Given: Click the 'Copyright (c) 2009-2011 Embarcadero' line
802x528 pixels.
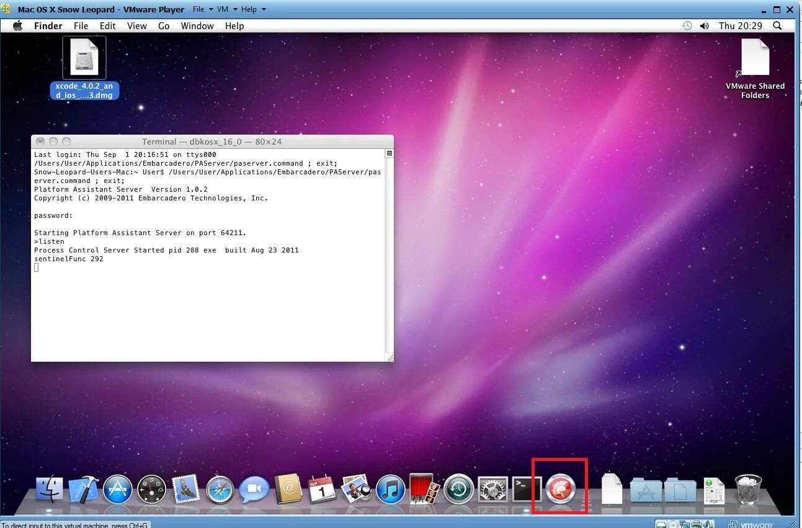Looking at the screenshot, I should [x=151, y=198].
